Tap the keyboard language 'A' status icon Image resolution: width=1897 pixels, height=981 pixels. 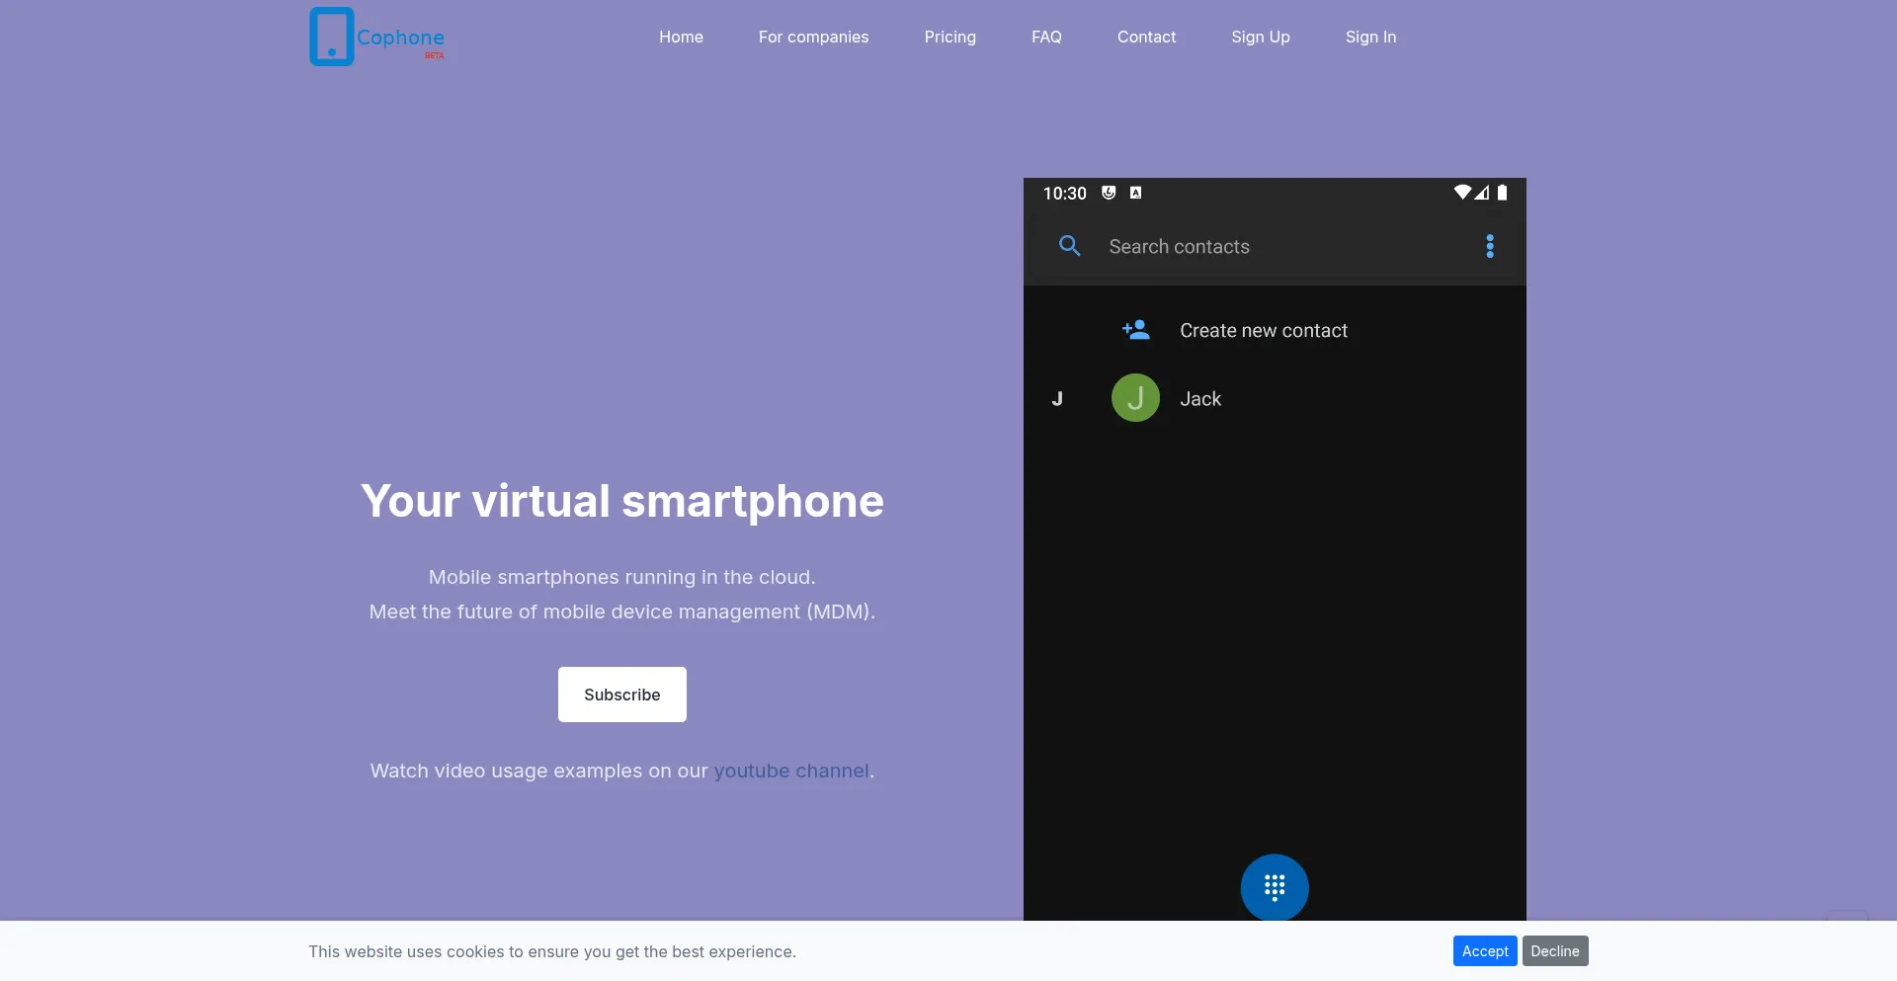coord(1135,193)
